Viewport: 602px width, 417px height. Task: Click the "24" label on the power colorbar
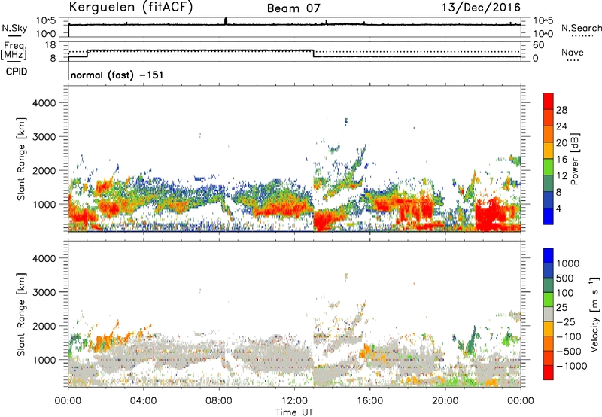point(561,126)
